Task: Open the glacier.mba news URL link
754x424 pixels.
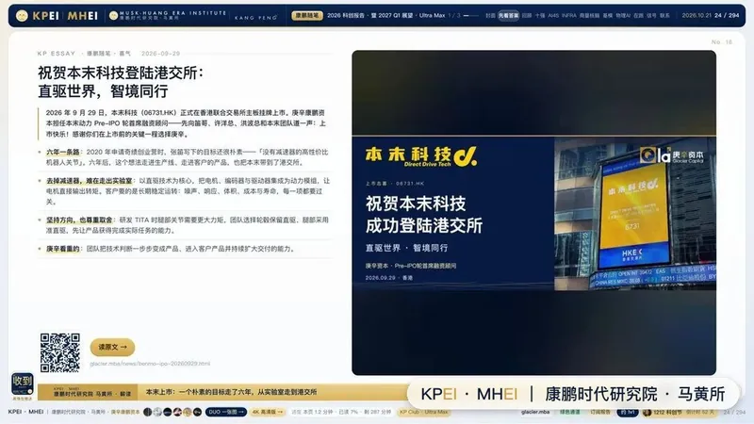Action: [x=150, y=364]
